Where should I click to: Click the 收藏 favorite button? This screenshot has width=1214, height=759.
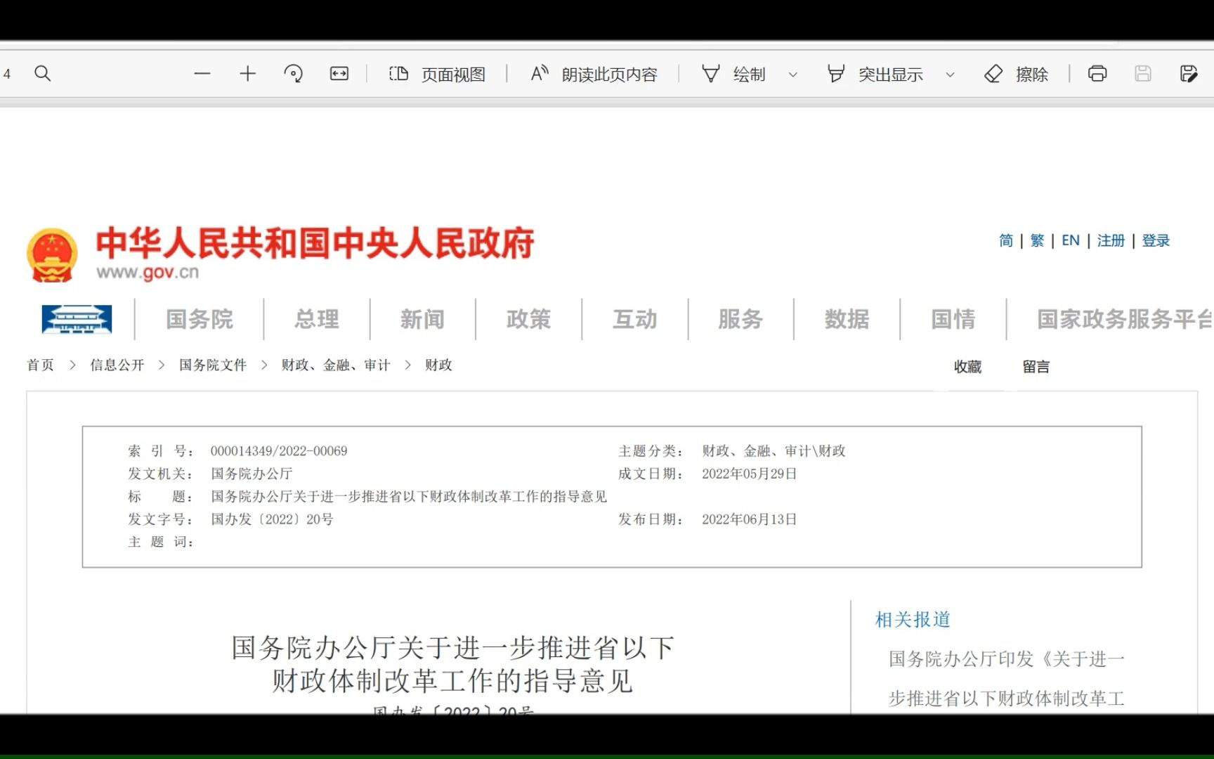pyautogui.click(x=967, y=366)
